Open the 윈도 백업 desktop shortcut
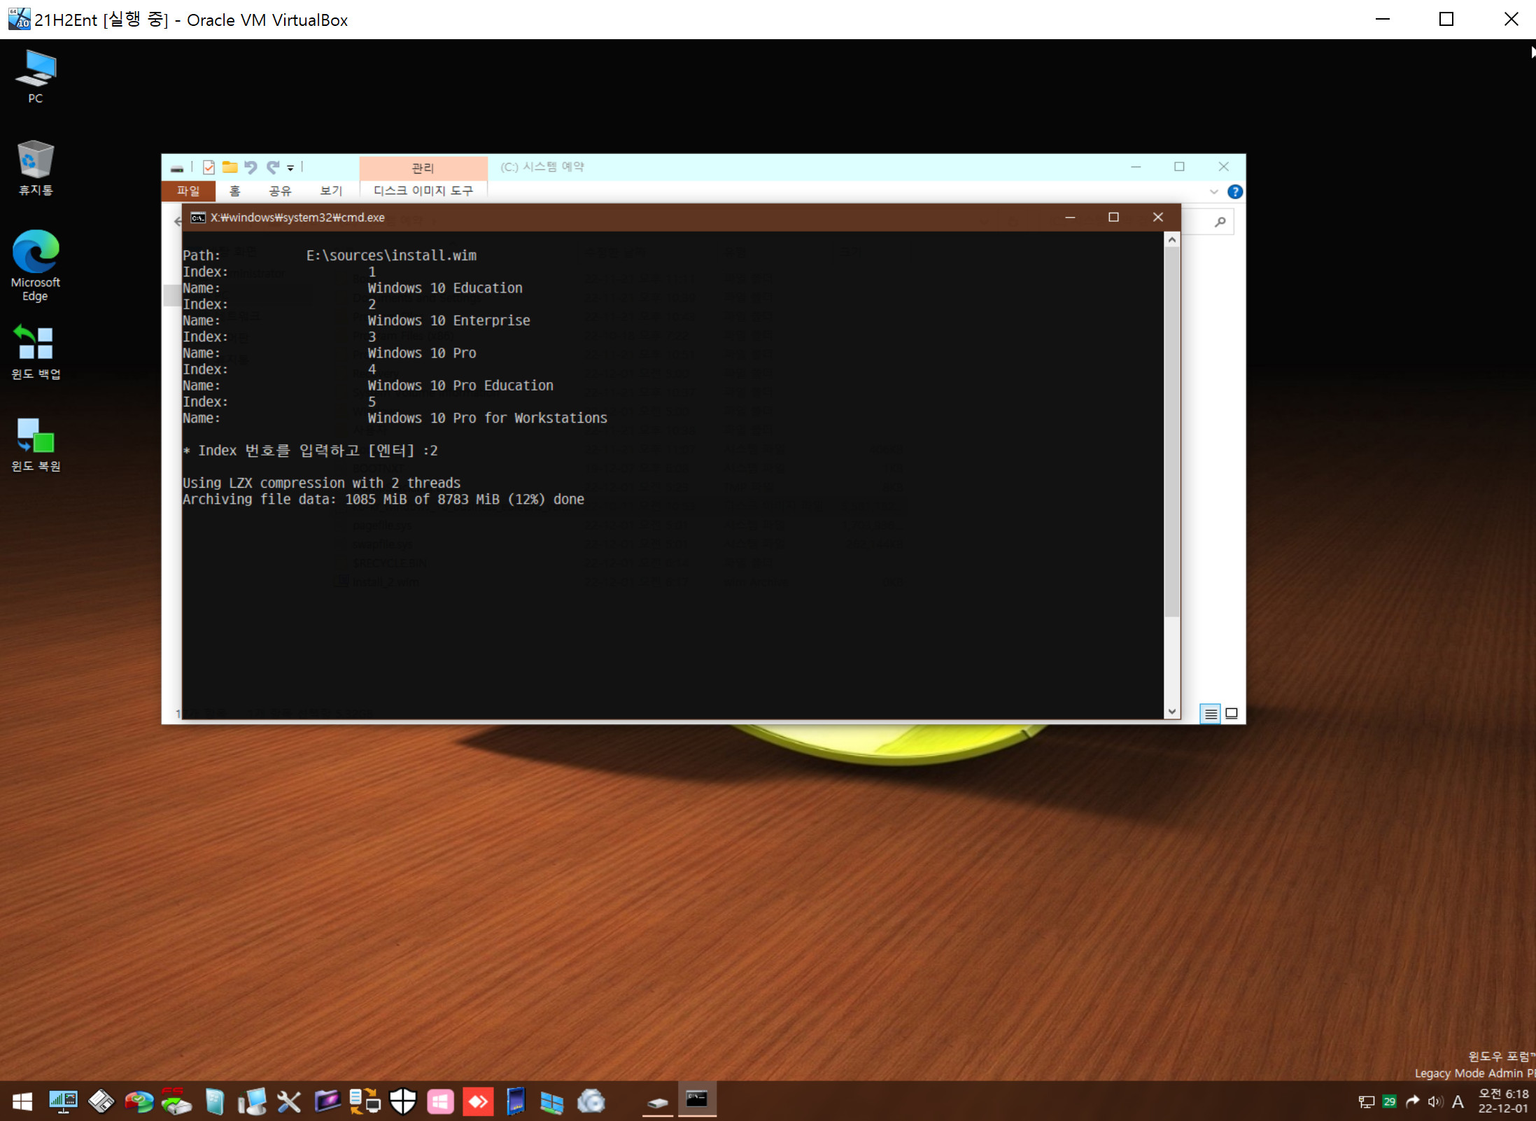1536x1121 pixels. [35, 352]
